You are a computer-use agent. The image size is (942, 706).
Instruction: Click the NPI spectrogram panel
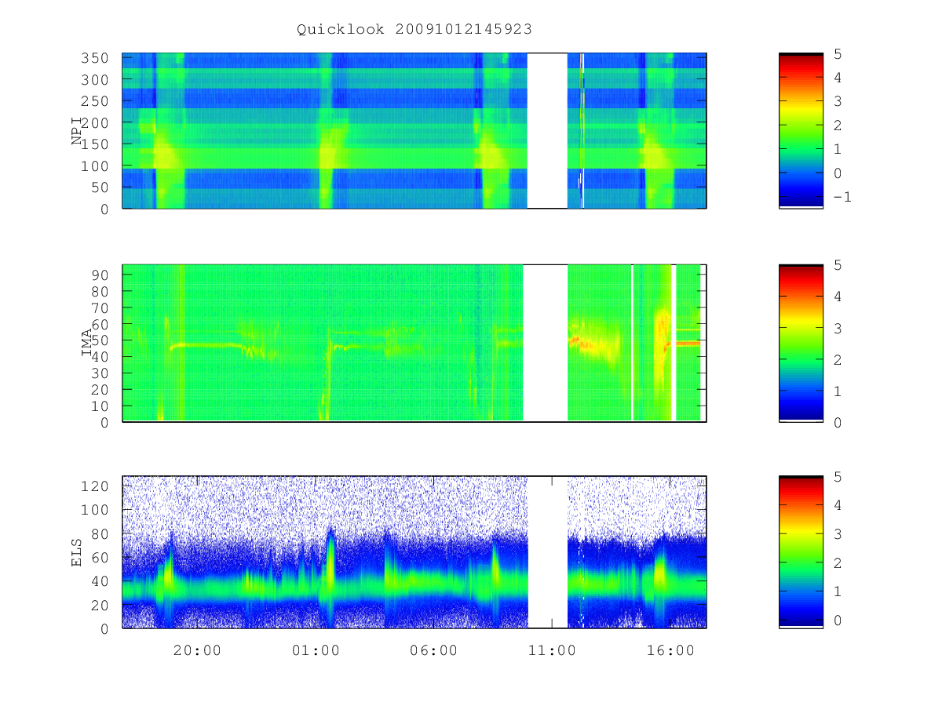[414, 131]
